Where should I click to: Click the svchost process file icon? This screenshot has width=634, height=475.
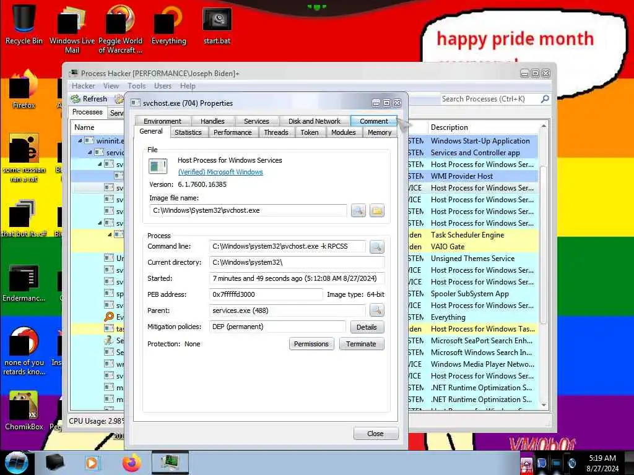click(158, 166)
